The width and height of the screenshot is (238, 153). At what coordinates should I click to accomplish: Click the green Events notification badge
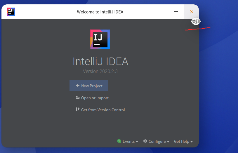click(x=119, y=141)
